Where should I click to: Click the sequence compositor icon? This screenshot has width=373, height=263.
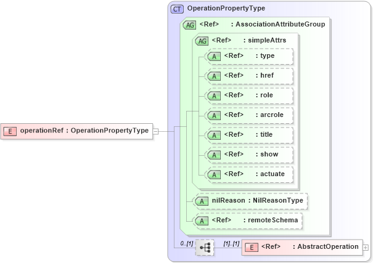205,248
